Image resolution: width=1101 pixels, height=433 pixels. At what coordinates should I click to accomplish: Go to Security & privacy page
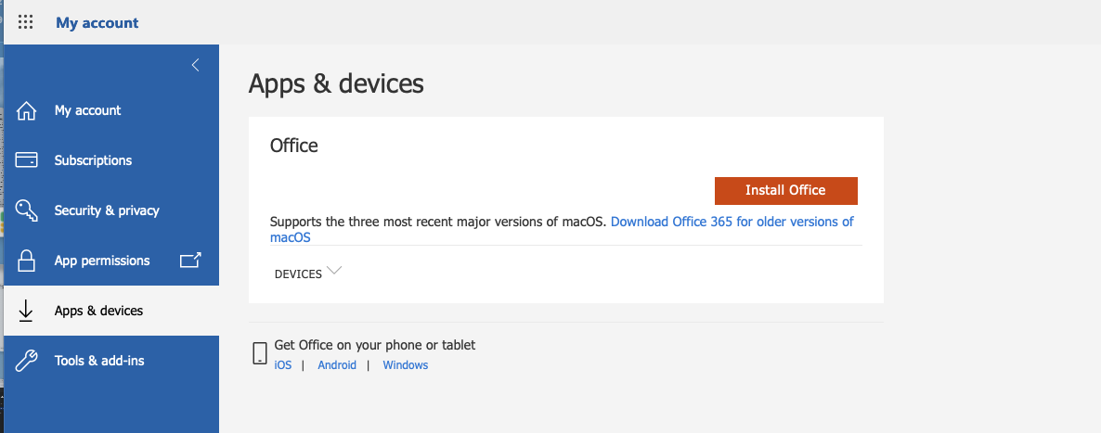[107, 210]
